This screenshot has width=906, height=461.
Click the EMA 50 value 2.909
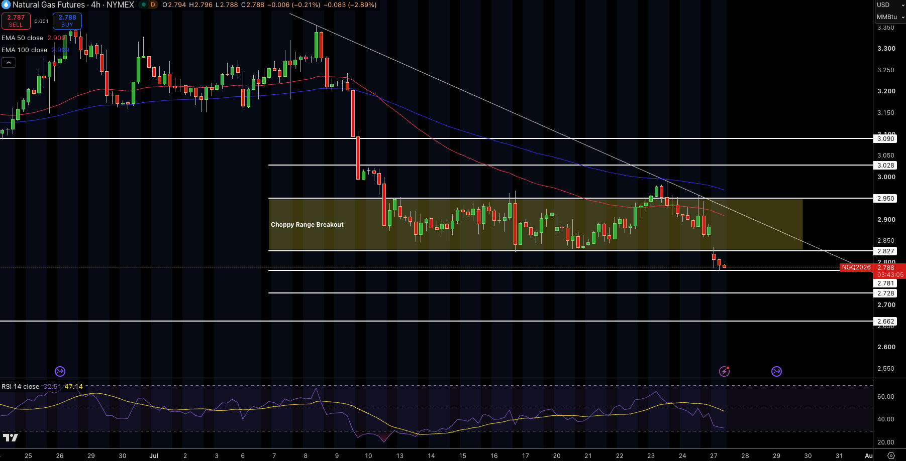tap(56, 38)
